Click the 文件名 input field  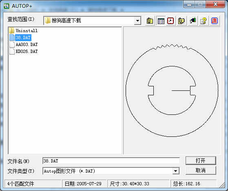[111, 161]
